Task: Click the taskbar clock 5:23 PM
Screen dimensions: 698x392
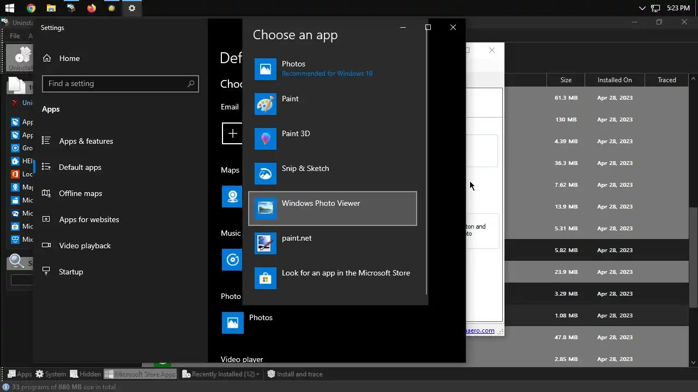Action: 678,8
